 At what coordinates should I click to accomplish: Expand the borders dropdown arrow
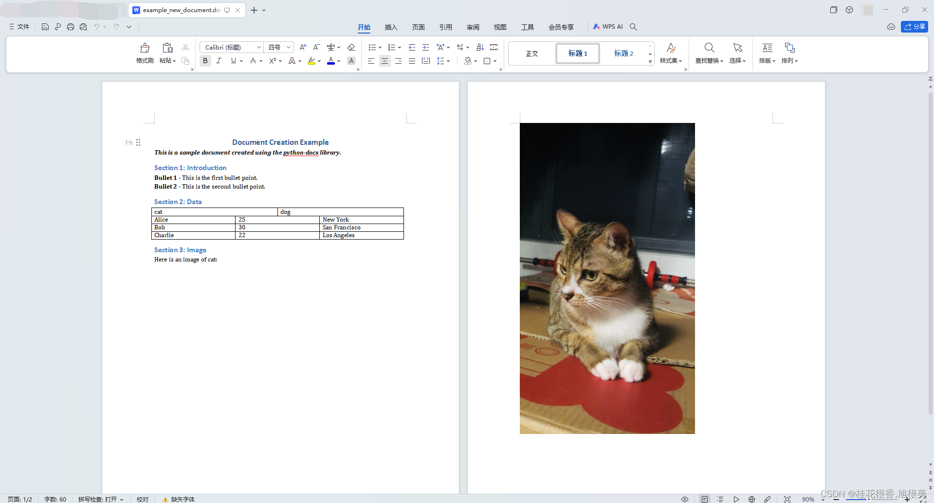click(x=495, y=61)
